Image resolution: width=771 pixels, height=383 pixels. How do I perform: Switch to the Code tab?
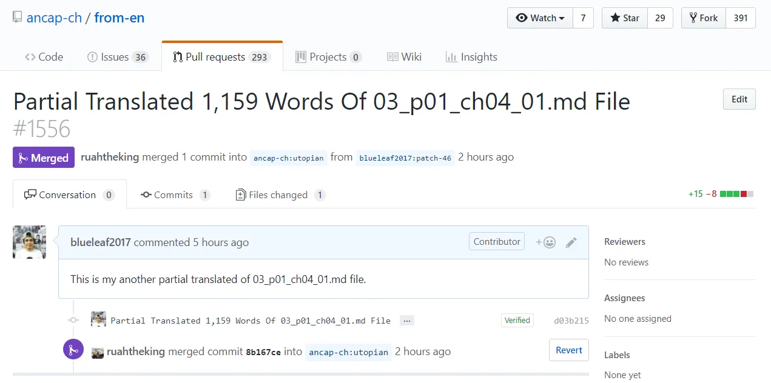pyautogui.click(x=44, y=57)
